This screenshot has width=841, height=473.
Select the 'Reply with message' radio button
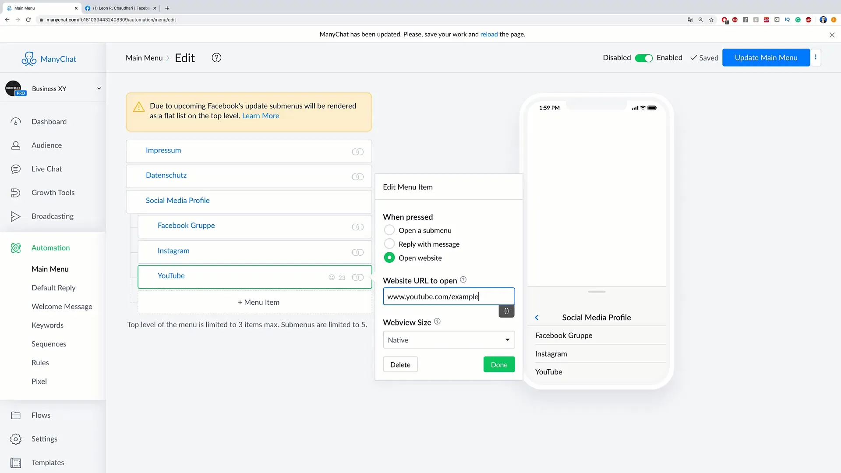point(389,244)
